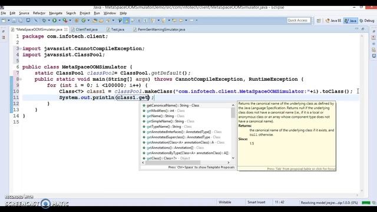
Task: Open the Edit menu
Action: pos(12,13)
